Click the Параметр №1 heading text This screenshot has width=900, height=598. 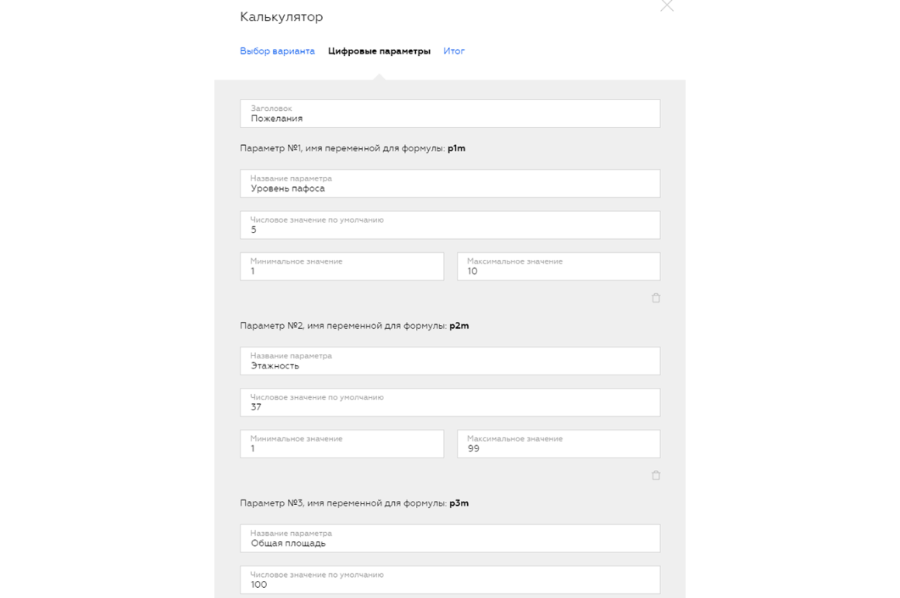click(x=352, y=148)
